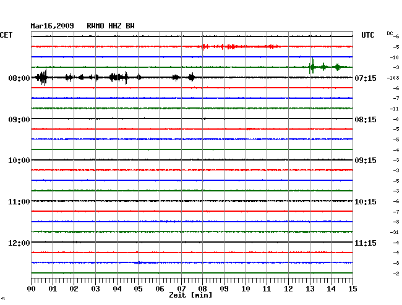
Task: Click minute label 11 on the axis
Action: coord(267,288)
